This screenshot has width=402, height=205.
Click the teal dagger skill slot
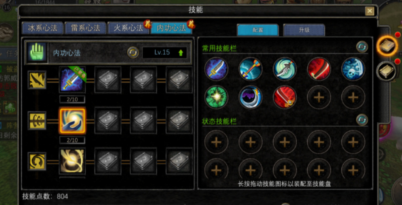[x=285, y=69]
